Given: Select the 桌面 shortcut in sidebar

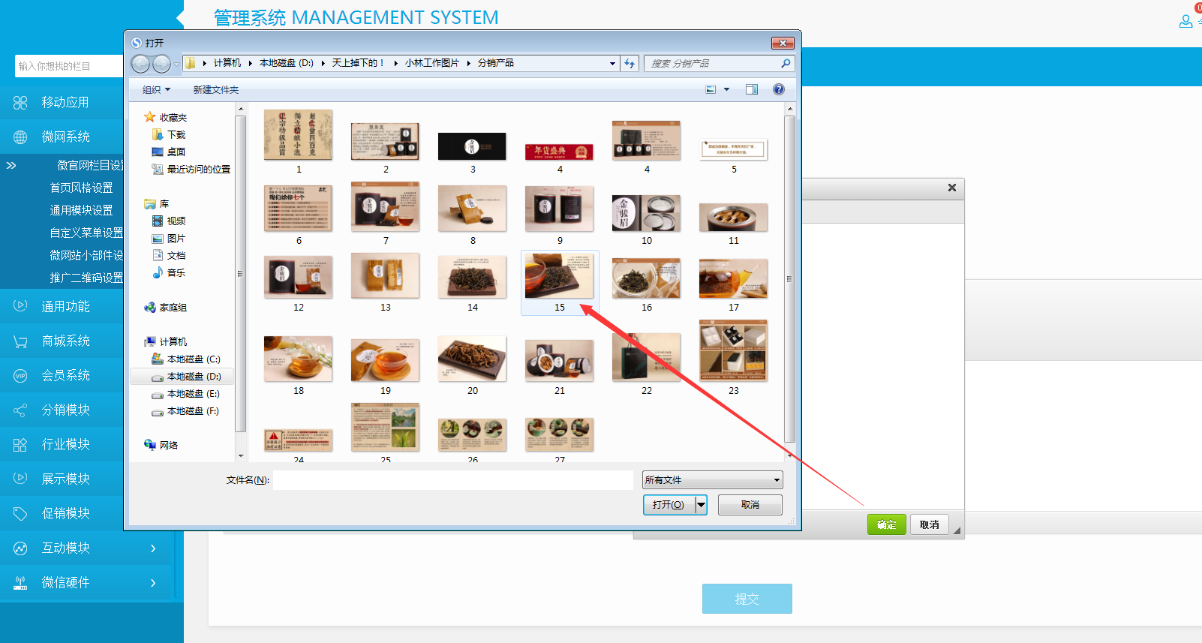Looking at the screenshot, I should click(x=176, y=152).
